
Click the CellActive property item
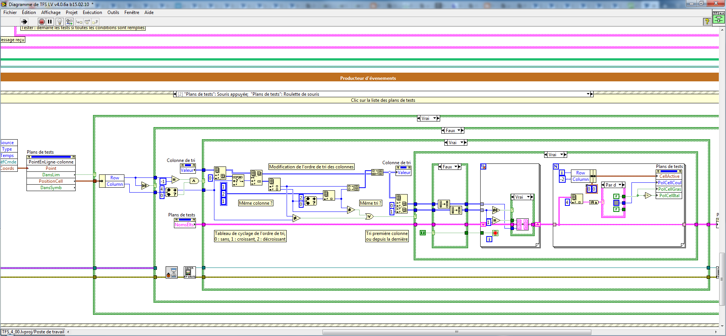669,176
